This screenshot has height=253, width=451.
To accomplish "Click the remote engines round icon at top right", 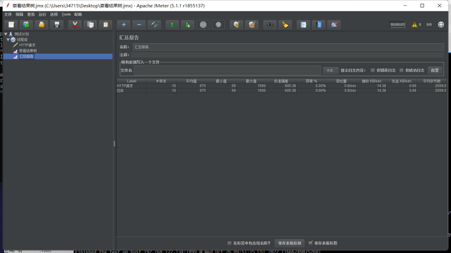I will tap(441, 24).
